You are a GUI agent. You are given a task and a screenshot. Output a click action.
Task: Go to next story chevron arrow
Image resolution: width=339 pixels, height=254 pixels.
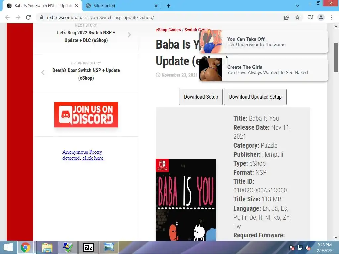click(129, 35)
